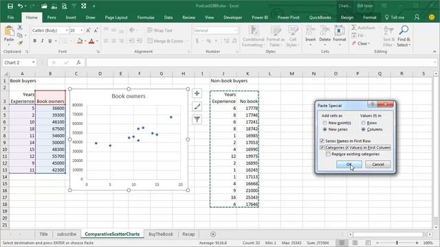The width and height of the screenshot is (440, 247).
Task: Collapse the ribbon with the arrow
Action: [x=434, y=52]
